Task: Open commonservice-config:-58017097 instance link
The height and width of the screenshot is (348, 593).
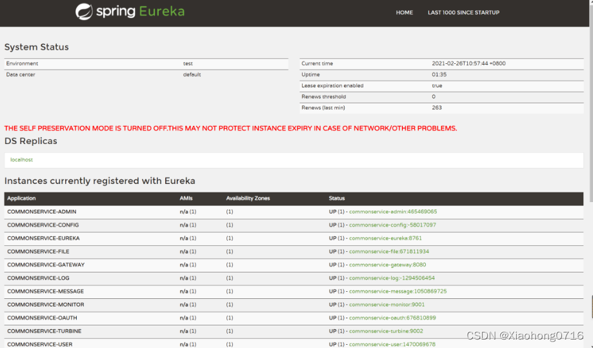Action: click(x=392, y=225)
